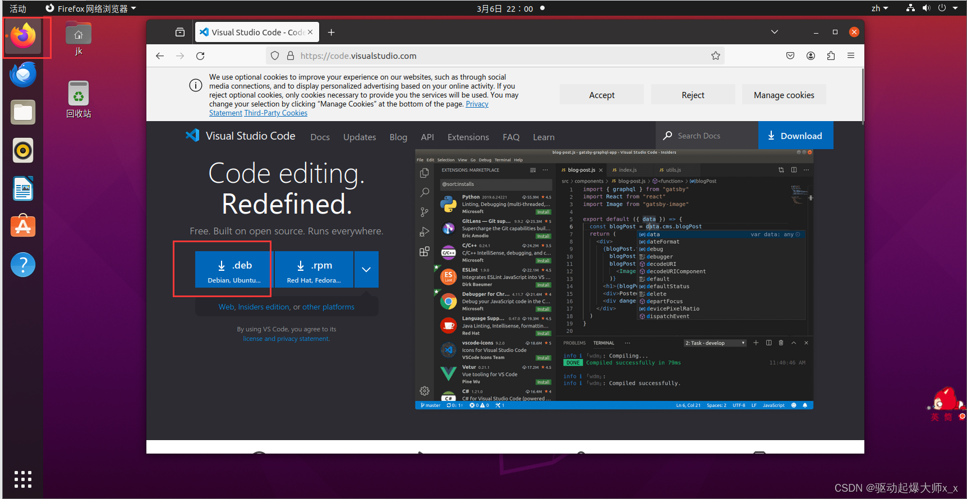
Task: Open the API navigation item
Action: pos(427,137)
